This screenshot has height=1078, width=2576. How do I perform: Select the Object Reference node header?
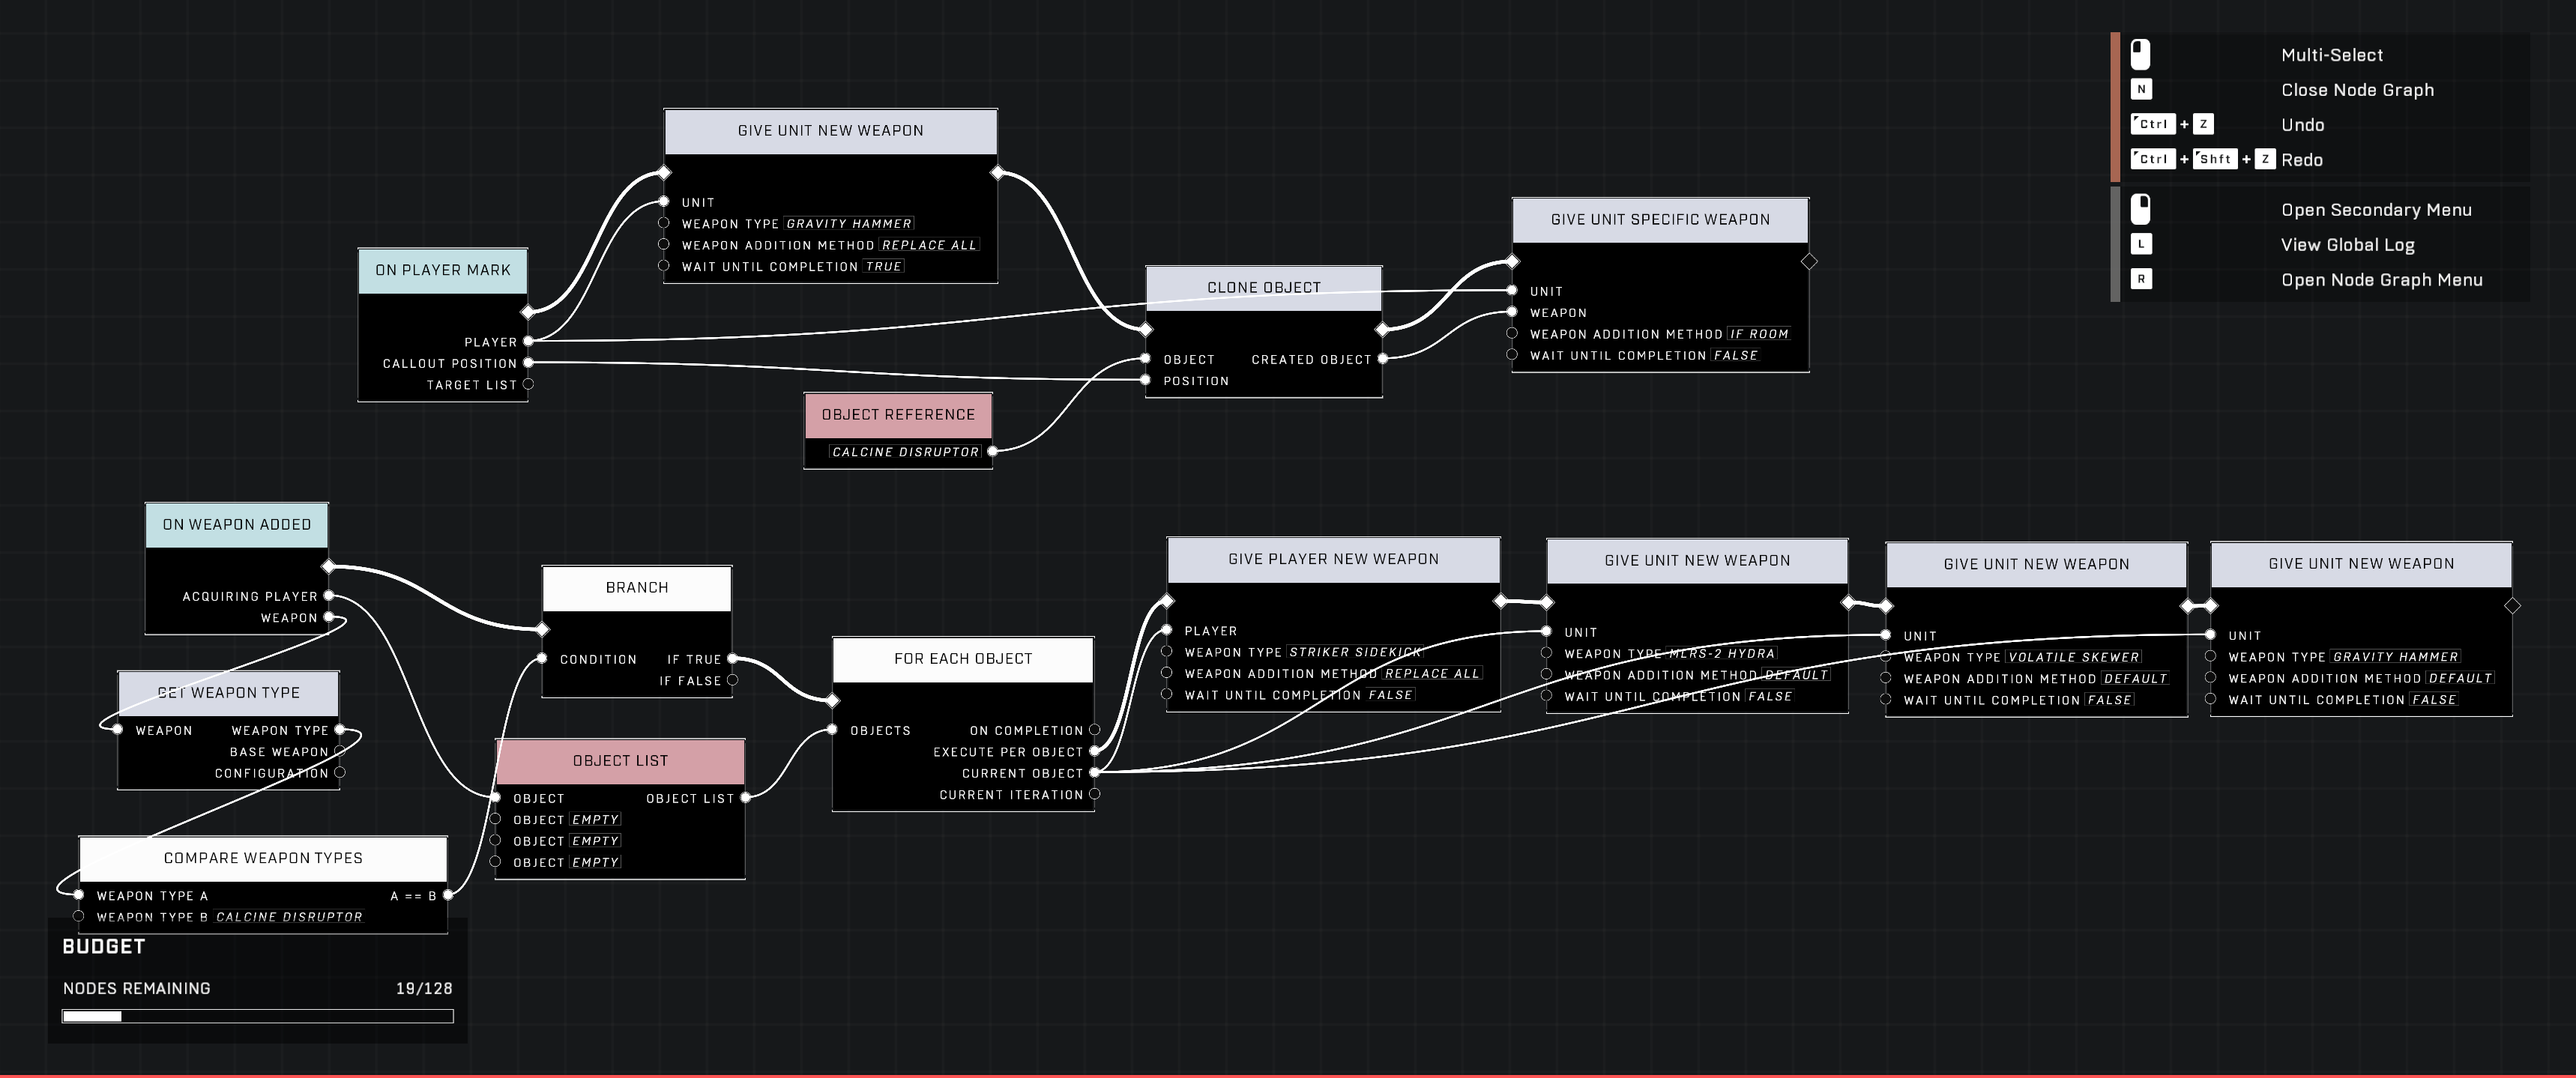coord(898,414)
